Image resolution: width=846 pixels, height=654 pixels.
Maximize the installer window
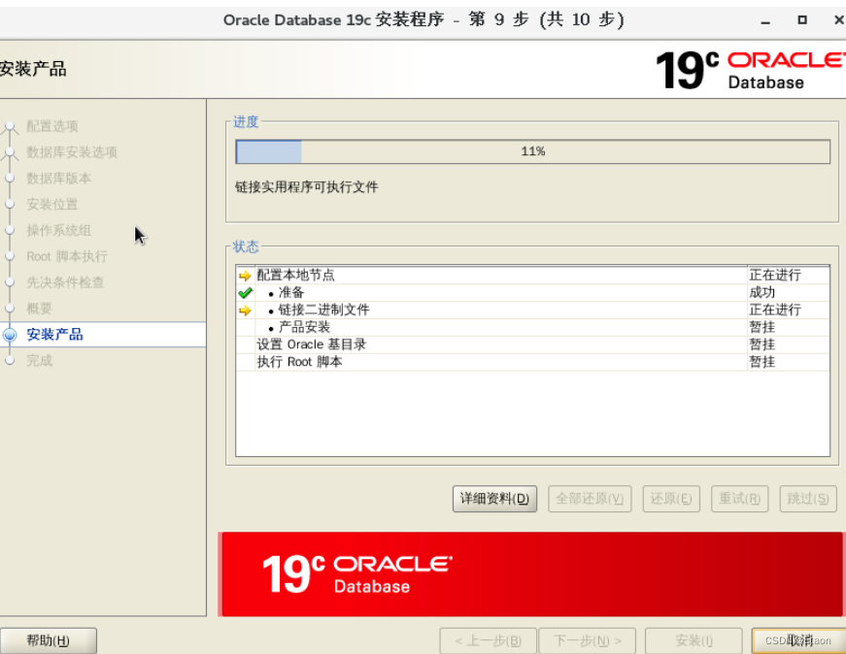[x=802, y=20]
